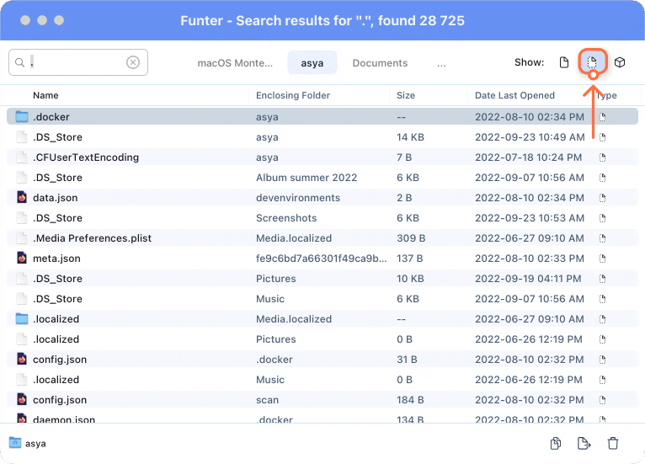645x464 pixels.
Task: Select the .docker folder icon
Action: [x=22, y=117]
